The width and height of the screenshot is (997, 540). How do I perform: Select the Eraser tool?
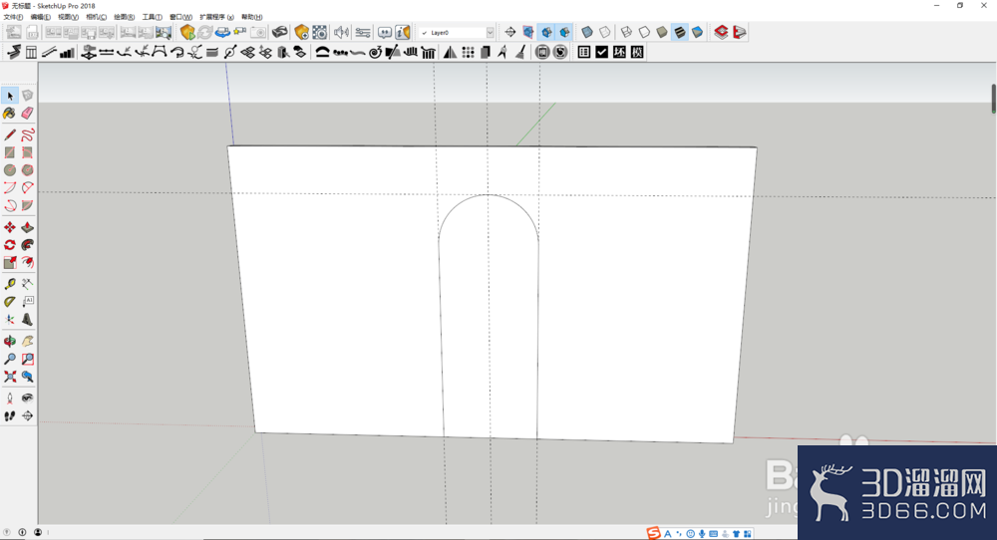(27, 114)
